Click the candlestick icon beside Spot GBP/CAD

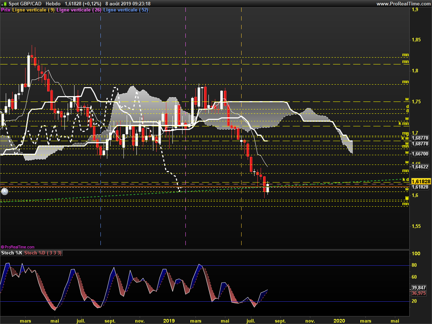click(4, 4)
